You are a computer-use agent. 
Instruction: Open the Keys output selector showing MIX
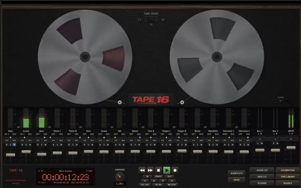(x=15, y=134)
